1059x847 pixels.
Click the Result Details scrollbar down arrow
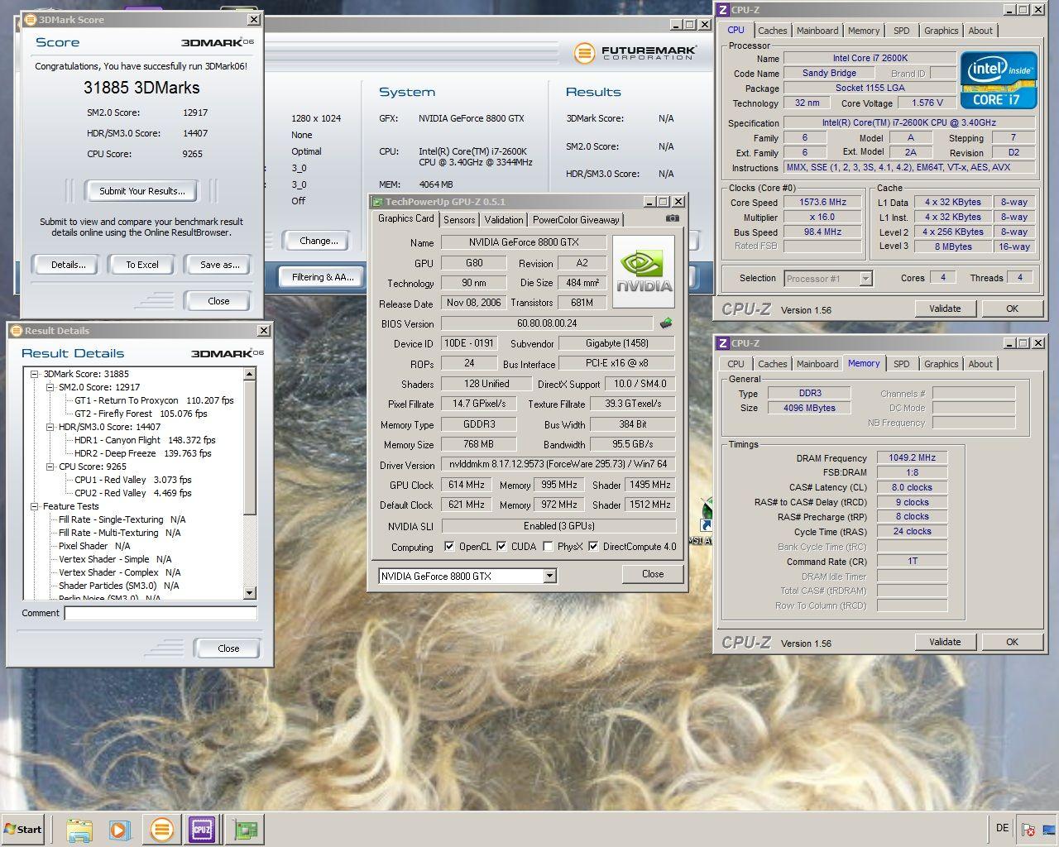point(250,593)
